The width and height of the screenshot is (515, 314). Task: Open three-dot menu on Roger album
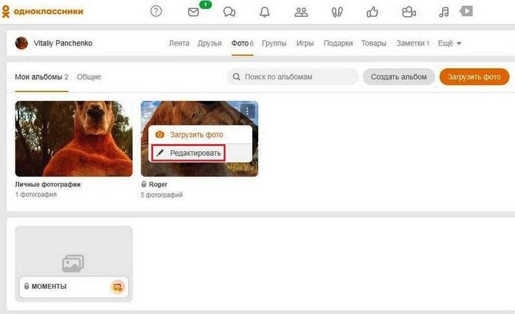247,112
